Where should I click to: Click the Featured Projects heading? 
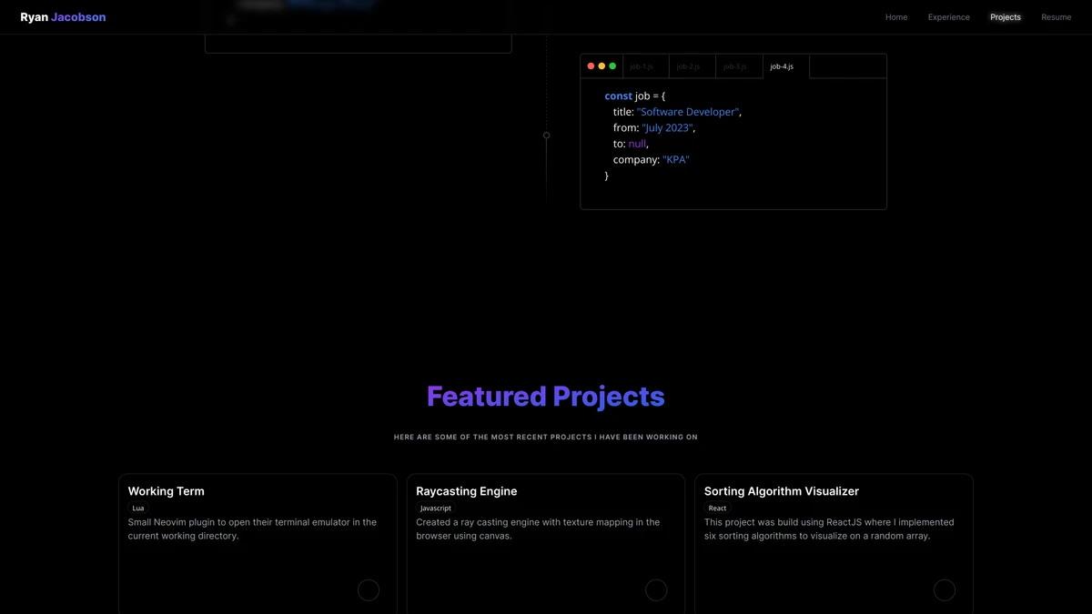click(x=546, y=397)
